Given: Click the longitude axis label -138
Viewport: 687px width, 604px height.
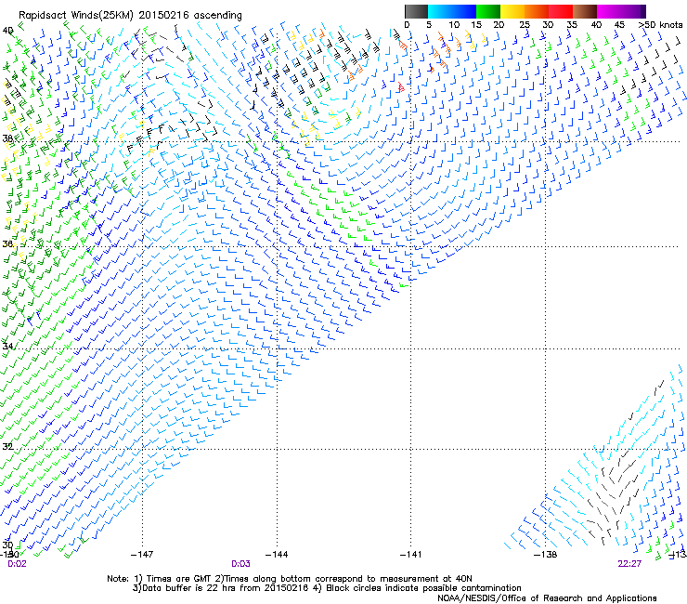Looking at the screenshot, I should pyautogui.click(x=546, y=555).
